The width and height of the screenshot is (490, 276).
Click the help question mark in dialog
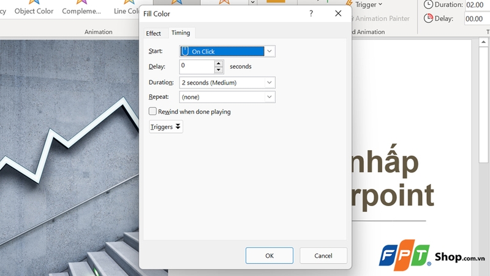pos(311,13)
